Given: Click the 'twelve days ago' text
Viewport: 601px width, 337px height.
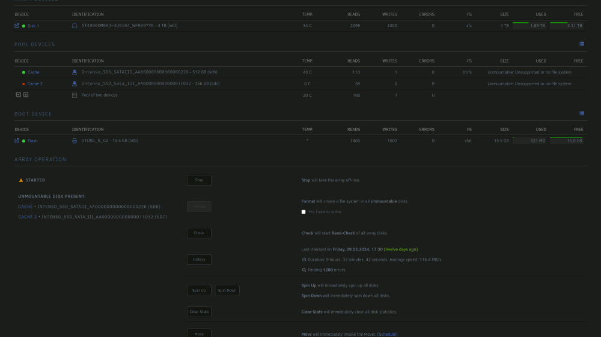Looking at the screenshot, I should point(400,249).
